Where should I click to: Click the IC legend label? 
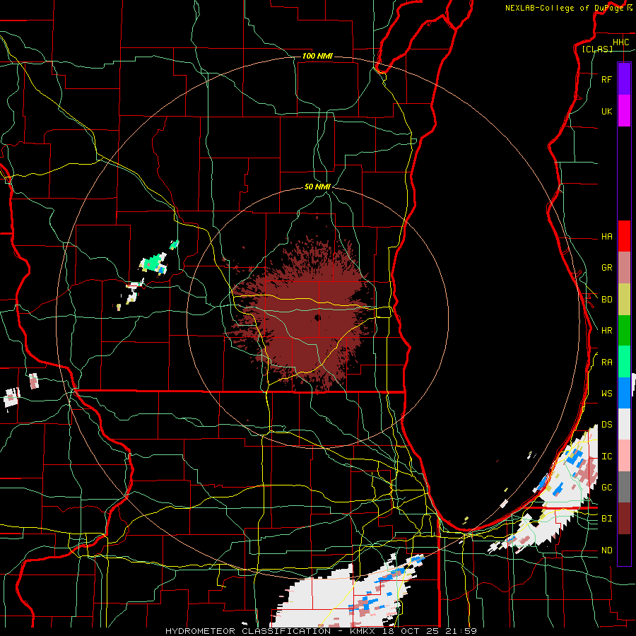coord(606,457)
